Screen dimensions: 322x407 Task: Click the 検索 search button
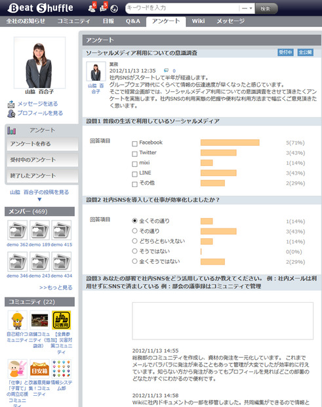pyautogui.click(x=266, y=9)
